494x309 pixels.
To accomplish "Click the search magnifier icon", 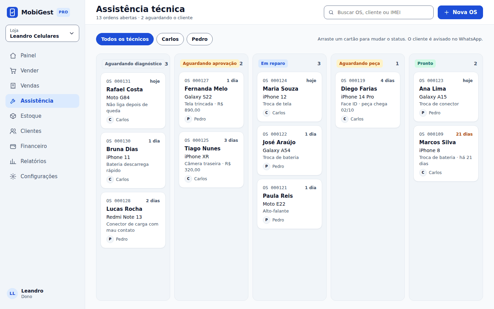I will coord(331,12).
